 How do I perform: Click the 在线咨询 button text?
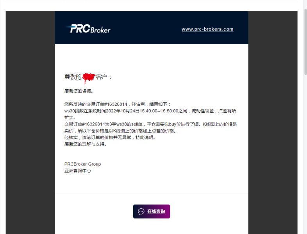[x=156, y=211]
